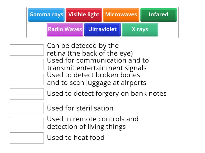The height and width of the screenshot is (153, 205).
Task: Select the Gamma rays tile
Action: pos(46,15)
